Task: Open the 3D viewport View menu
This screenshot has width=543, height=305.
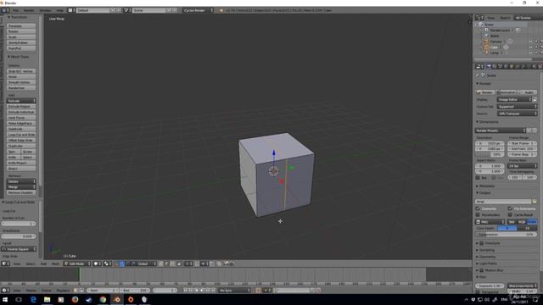Action: pos(17,263)
